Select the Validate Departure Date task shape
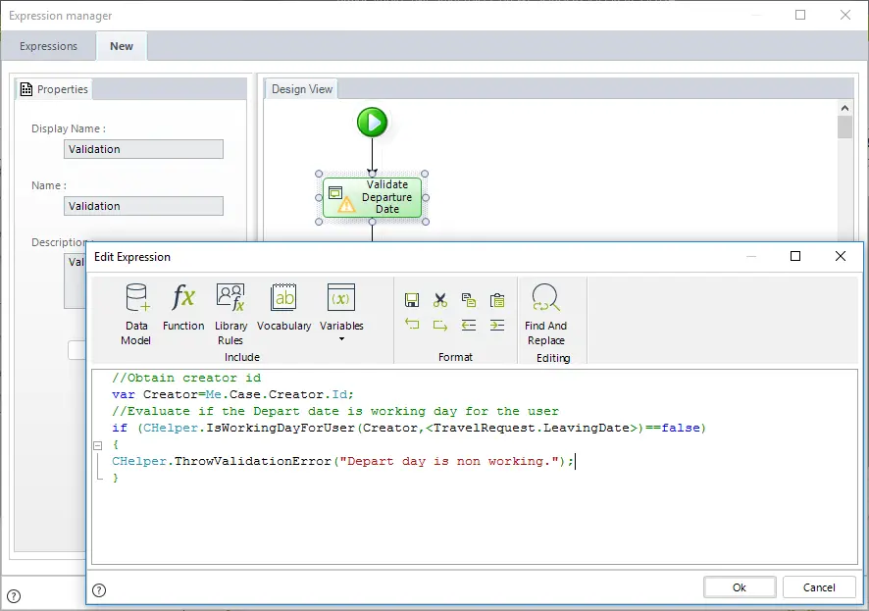Image resolution: width=869 pixels, height=611 pixels. [372, 197]
